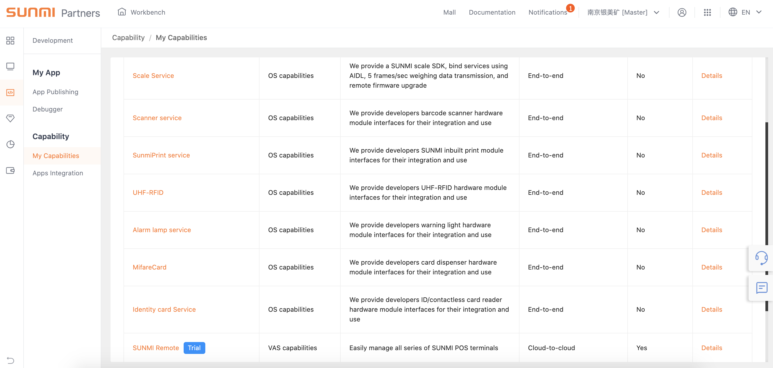
Task: Select App Publishing in side menu
Action: [55, 92]
